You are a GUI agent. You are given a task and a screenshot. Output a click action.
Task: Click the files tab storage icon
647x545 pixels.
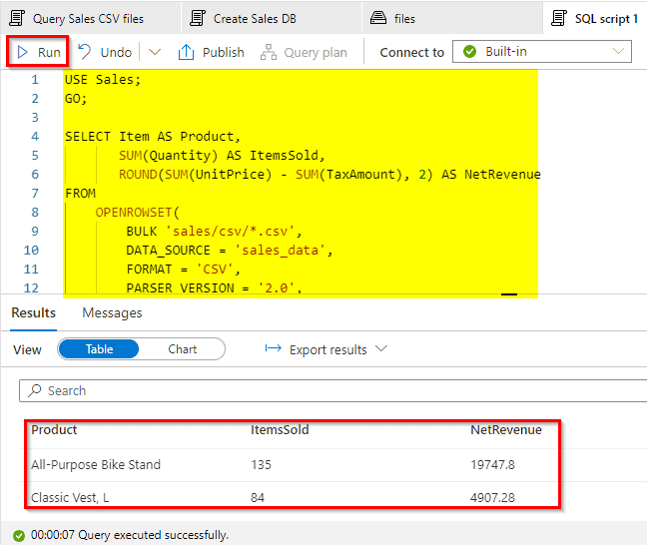(x=378, y=18)
